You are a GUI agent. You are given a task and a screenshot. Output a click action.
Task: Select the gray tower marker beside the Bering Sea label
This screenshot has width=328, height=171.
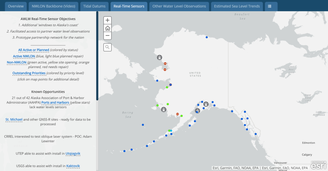click(164, 109)
